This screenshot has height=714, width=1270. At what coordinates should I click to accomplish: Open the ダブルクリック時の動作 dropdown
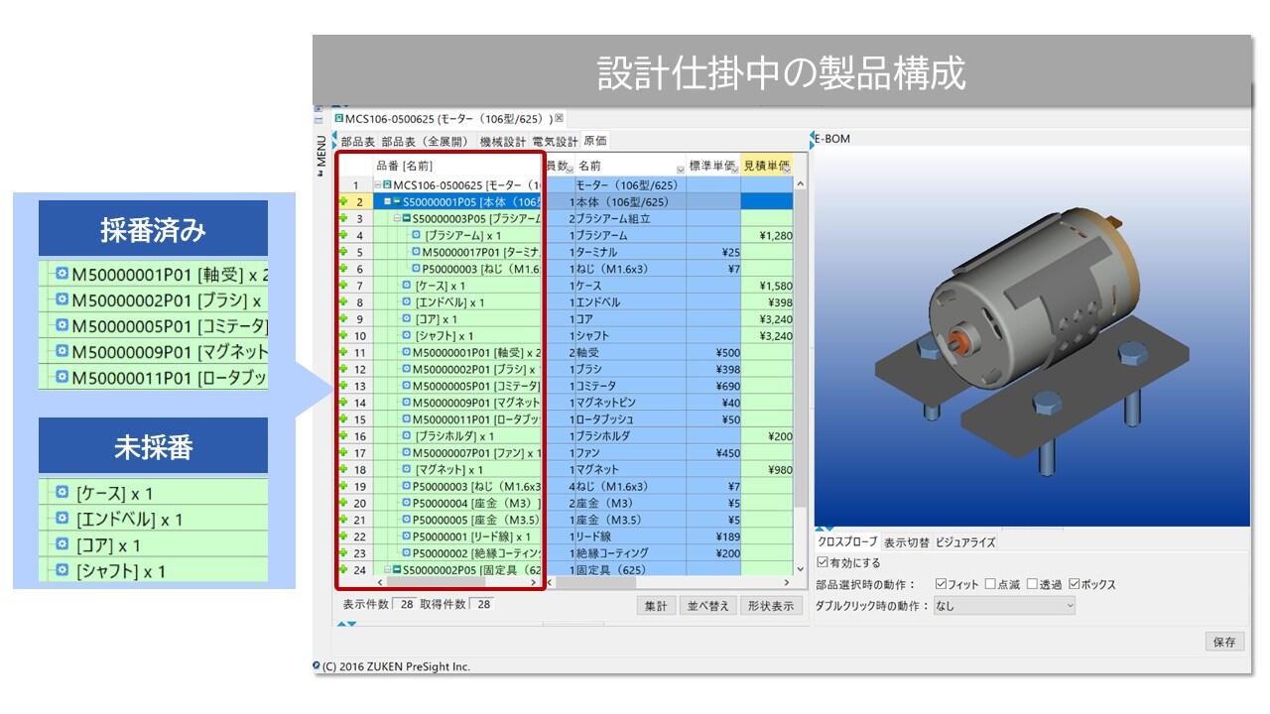pyautogui.click(x=1003, y=605)
